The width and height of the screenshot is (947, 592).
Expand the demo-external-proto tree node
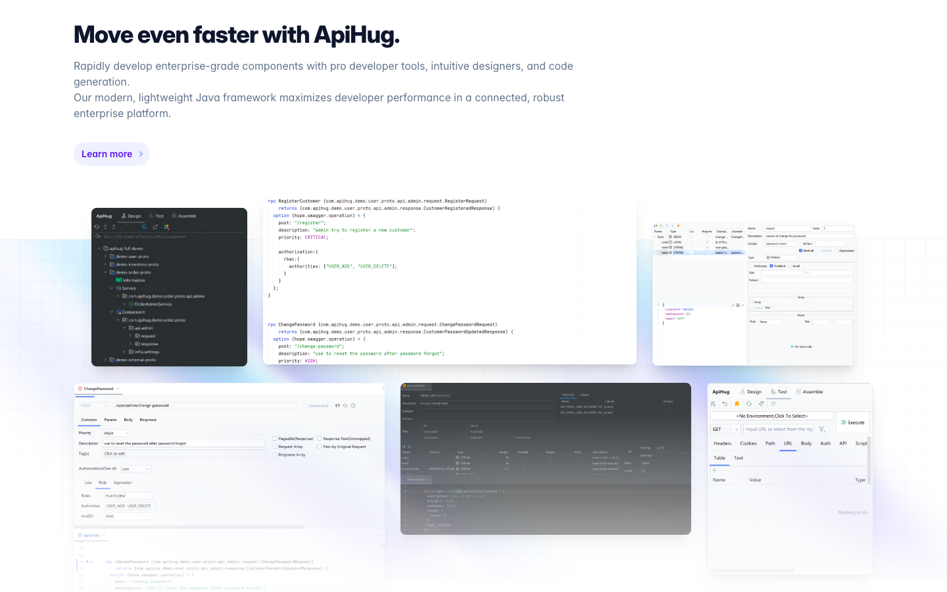click(x=105, y=360)
